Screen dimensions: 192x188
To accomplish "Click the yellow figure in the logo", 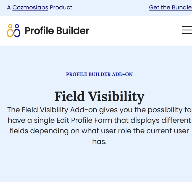I will click(10, 31).
